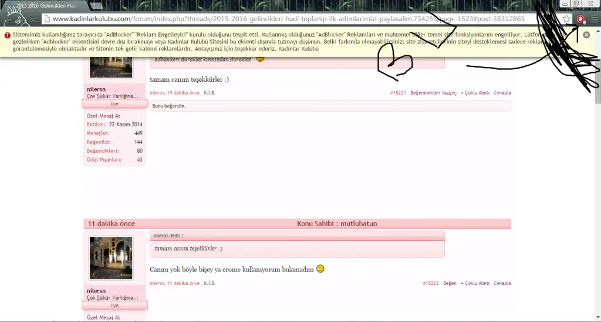Open permalink #15221

coord(398,93)
